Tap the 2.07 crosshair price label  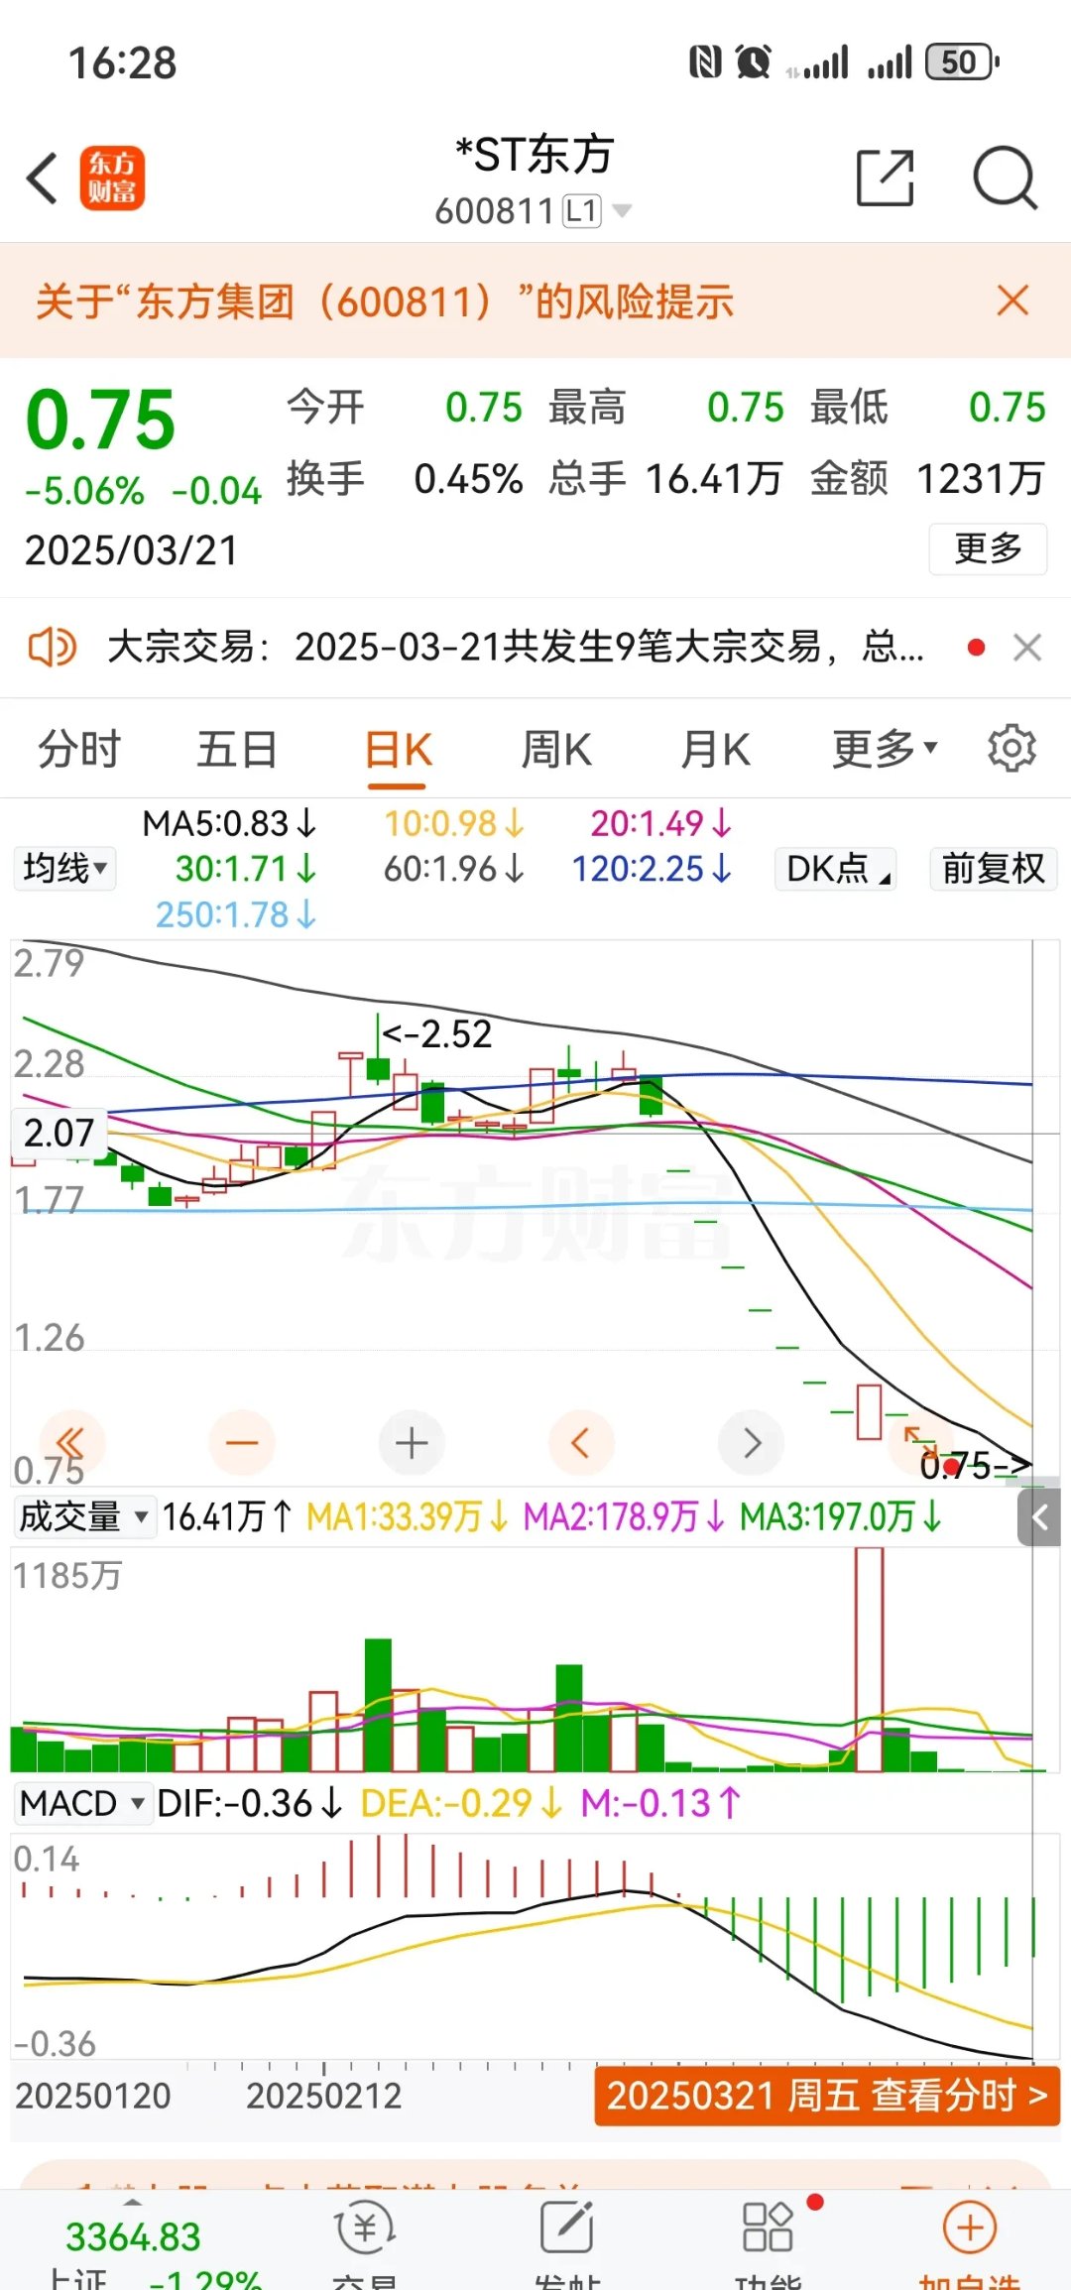point(59,1133)
